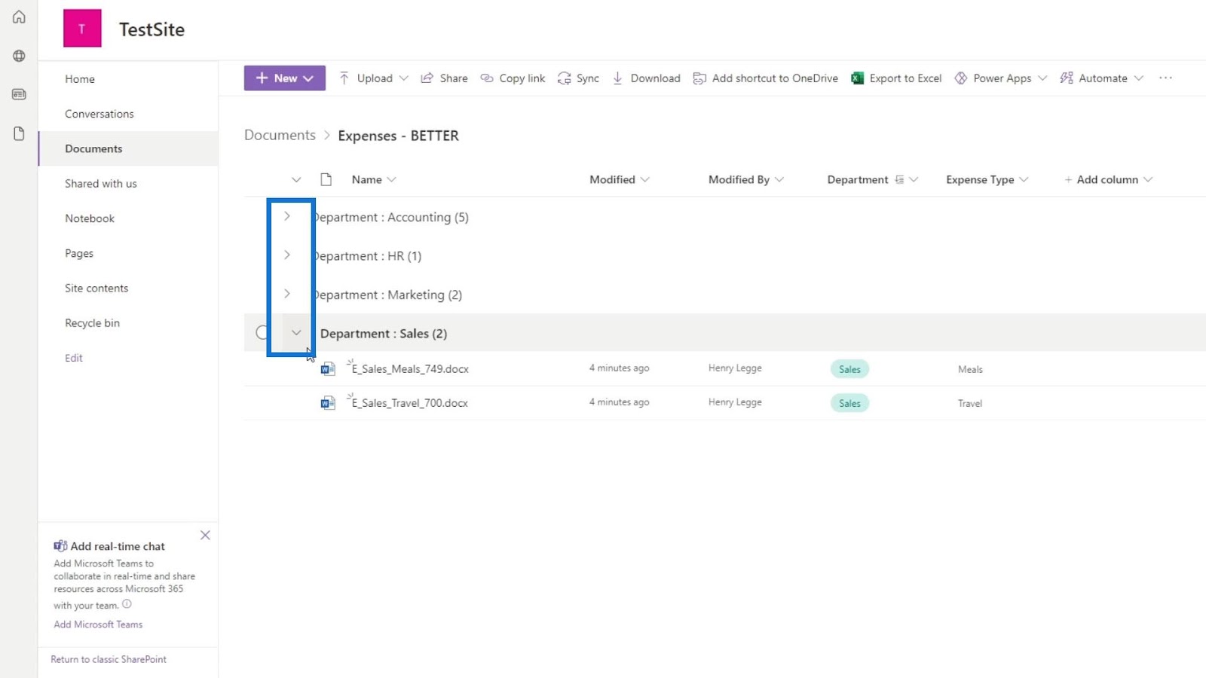The image size is (1206, 678).
Task: Click '4 minutes ago' on Meals file row
Action: click(619, 368)
